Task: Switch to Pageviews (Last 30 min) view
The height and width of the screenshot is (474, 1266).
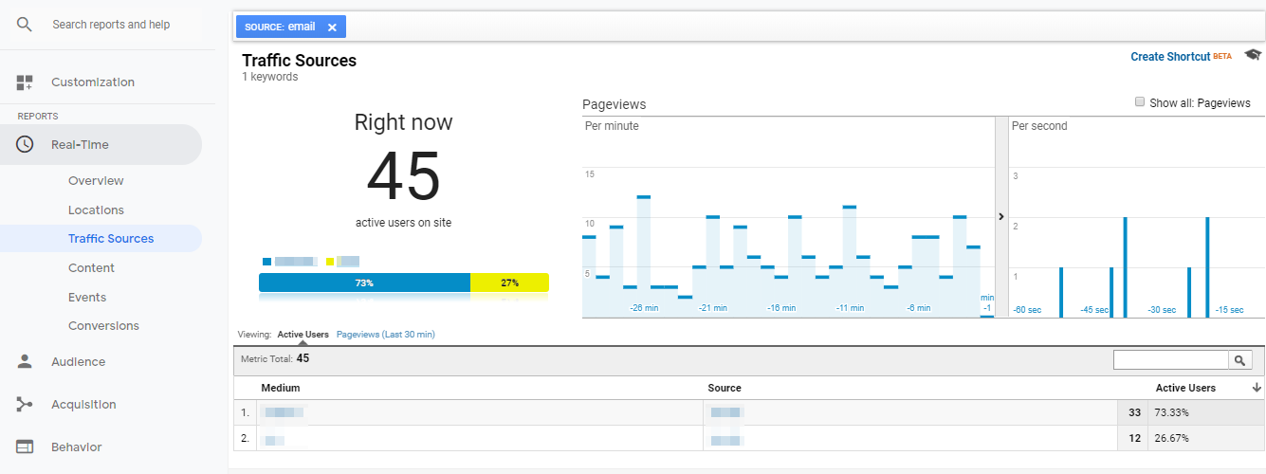Action: pos(385,335)
